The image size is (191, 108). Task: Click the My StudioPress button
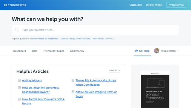(176, 5)
